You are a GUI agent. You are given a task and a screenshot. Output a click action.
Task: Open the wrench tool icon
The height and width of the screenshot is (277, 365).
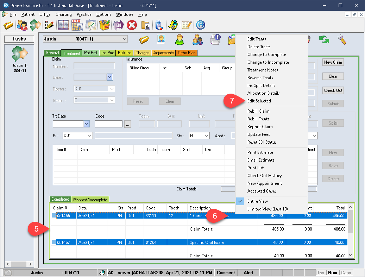[342, 39]
